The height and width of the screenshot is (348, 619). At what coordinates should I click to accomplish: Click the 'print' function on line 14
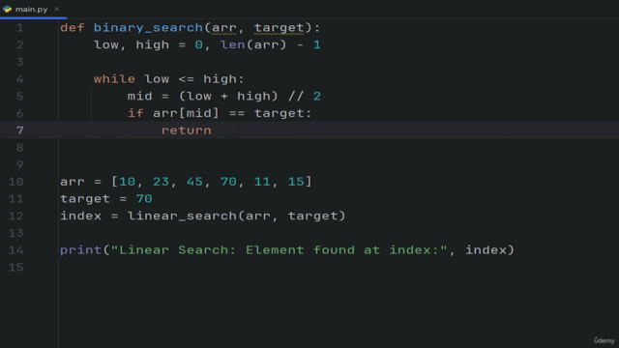81,250
